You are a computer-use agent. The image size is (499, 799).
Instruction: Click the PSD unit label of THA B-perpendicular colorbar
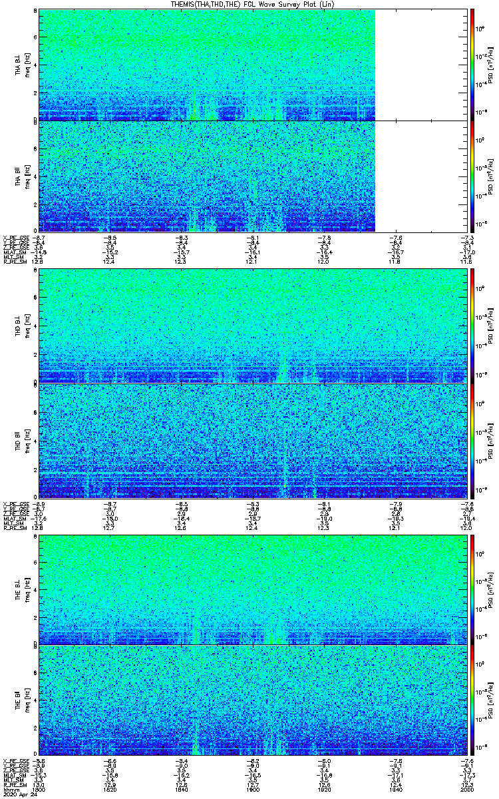(492, 65)
